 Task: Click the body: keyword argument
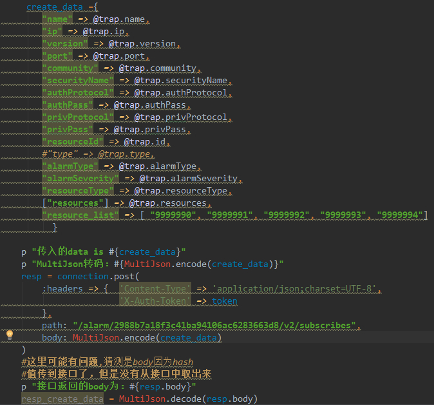click(x=54, y=338)
